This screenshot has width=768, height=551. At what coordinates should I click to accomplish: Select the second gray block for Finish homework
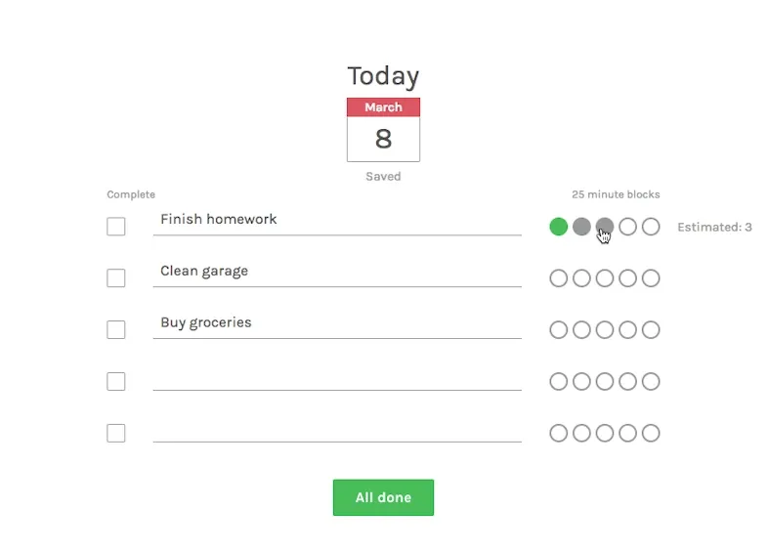(581, 227)
